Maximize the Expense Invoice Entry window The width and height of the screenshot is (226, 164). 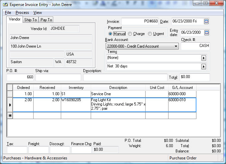pyautogui.click(x=205, y=3)
